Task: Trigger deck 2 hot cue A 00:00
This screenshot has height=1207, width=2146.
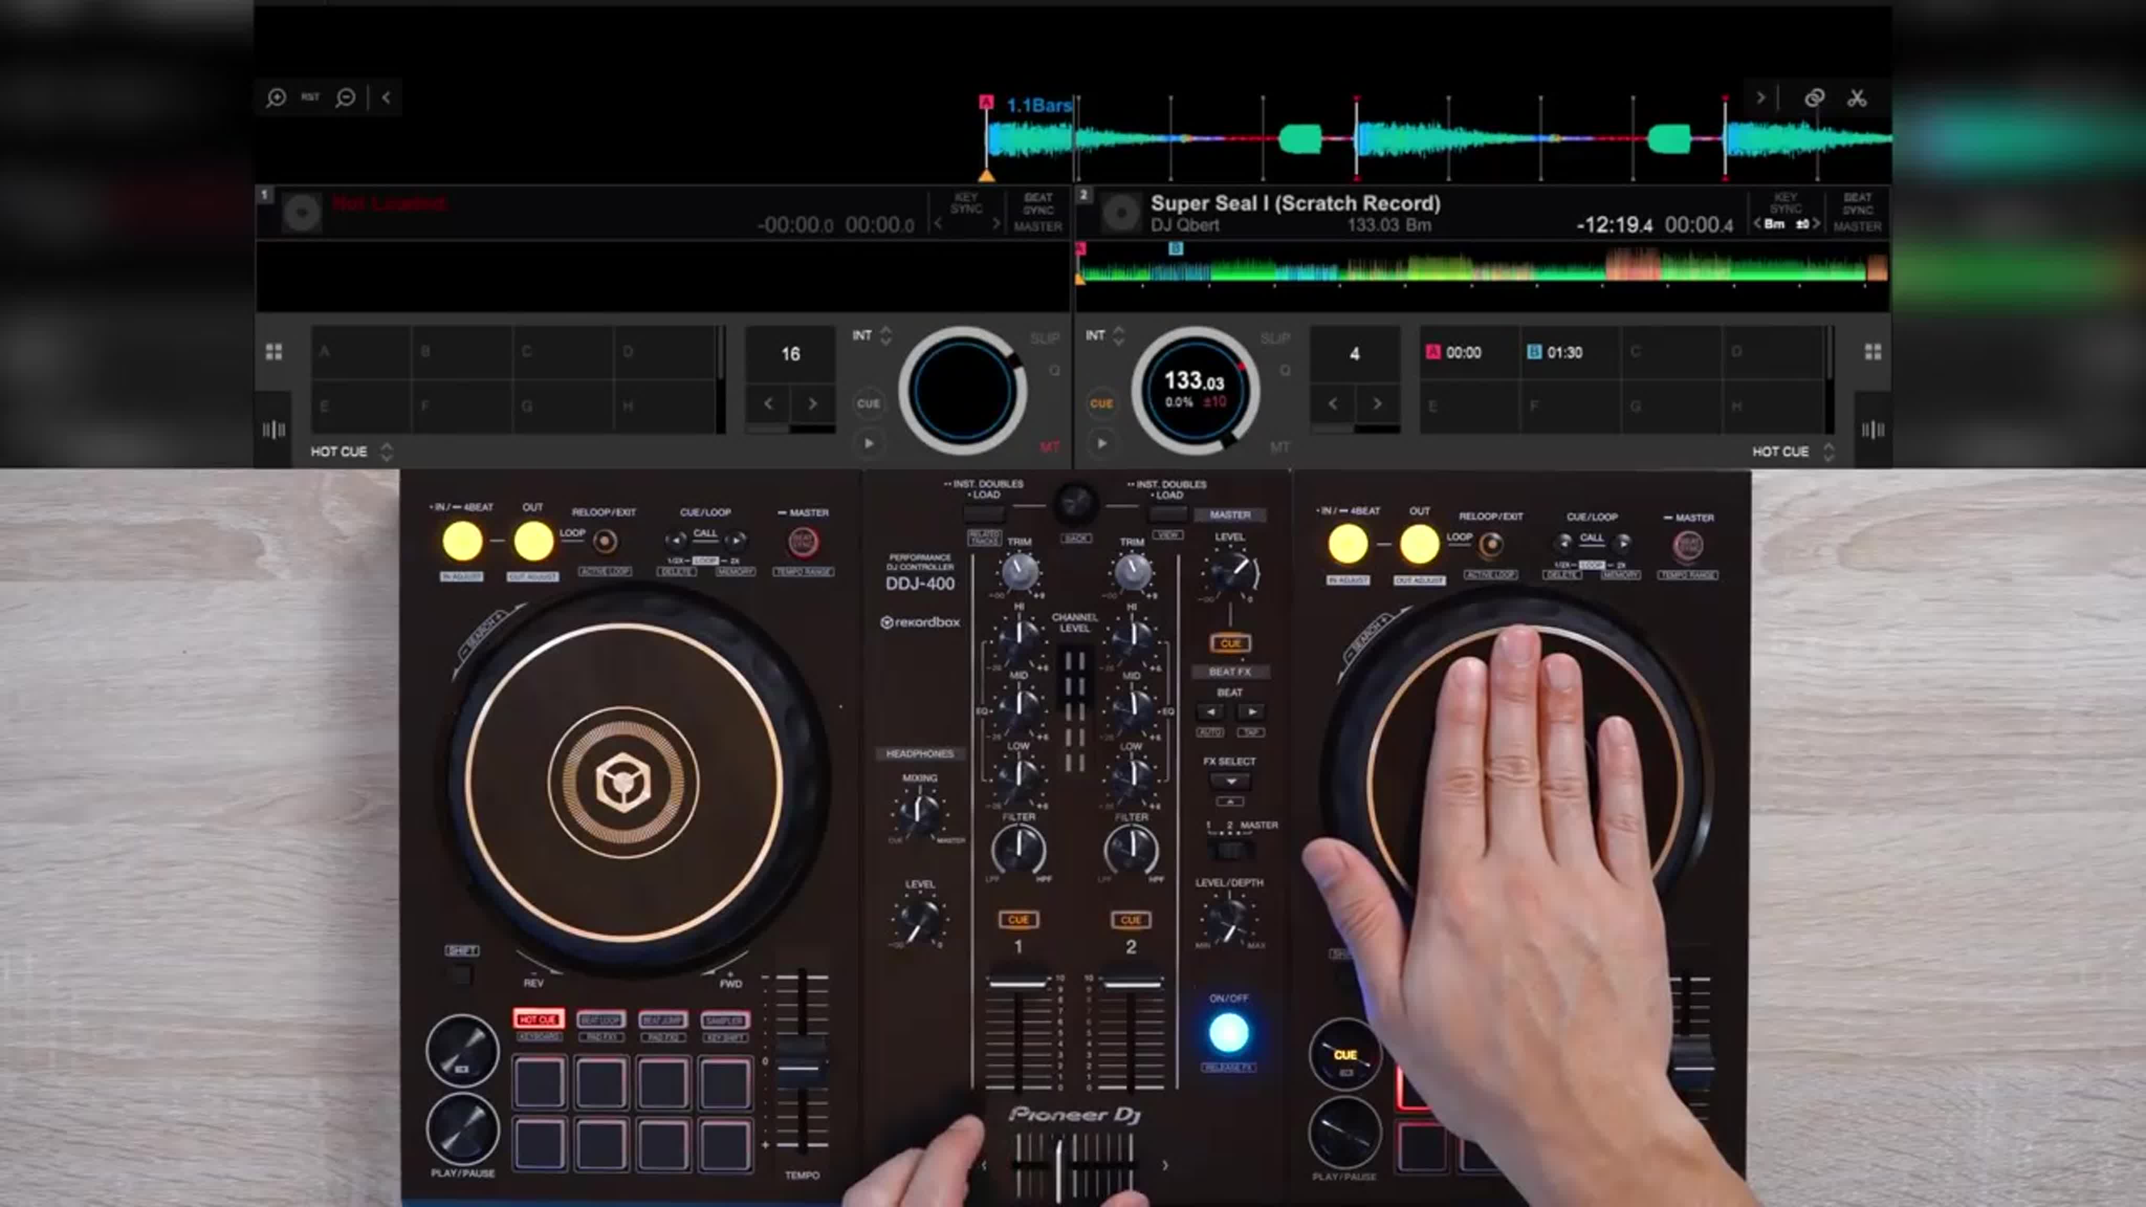Action: click(x=1470, y=353)
